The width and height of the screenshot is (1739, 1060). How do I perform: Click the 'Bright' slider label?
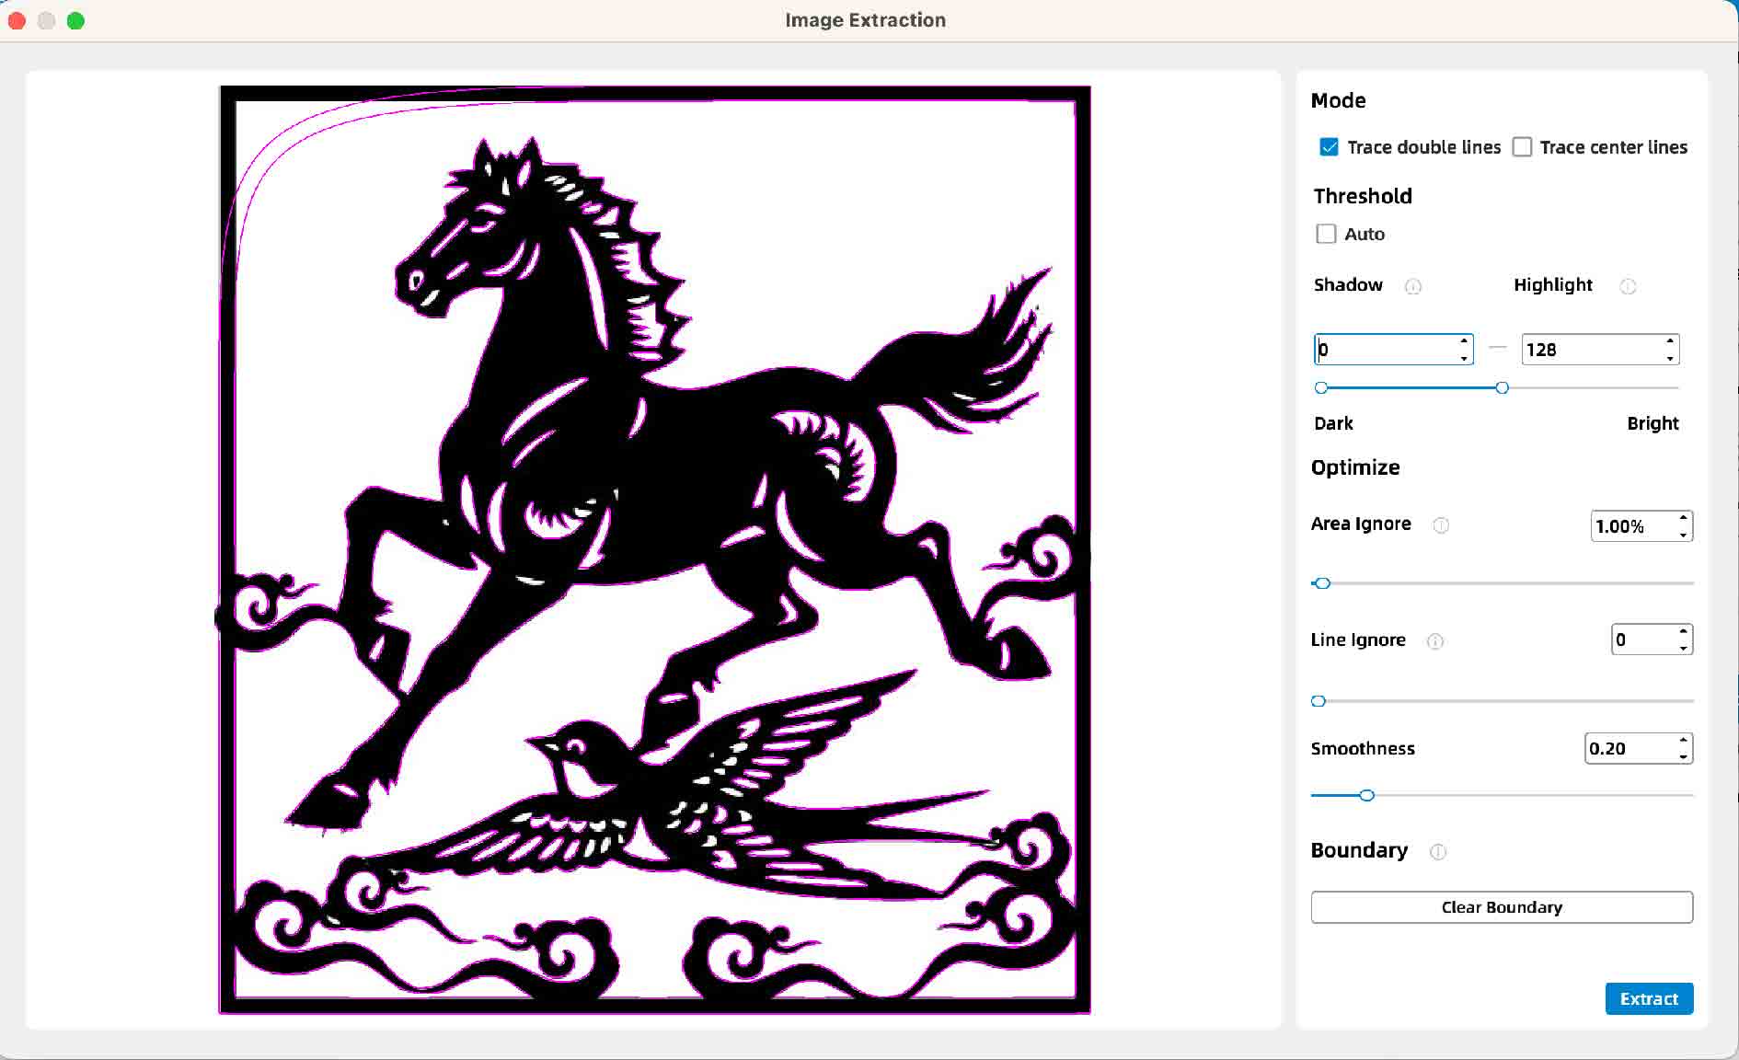1653,423
